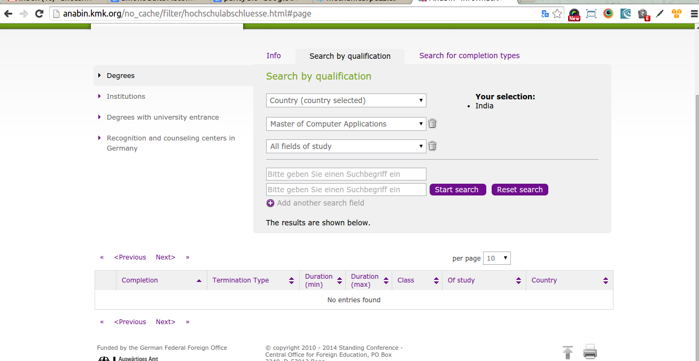This screenshot has width=699, height=361.
Task: Jump to page top with arrow icon
Action: coord(568,352)
